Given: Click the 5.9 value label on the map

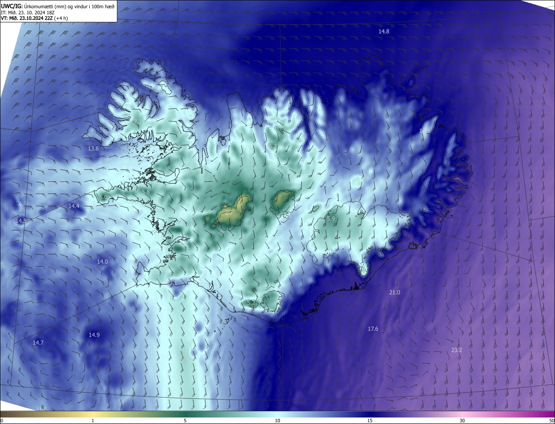Looking at the screenshot, I should pyautogui.click(x=330, y=219).
